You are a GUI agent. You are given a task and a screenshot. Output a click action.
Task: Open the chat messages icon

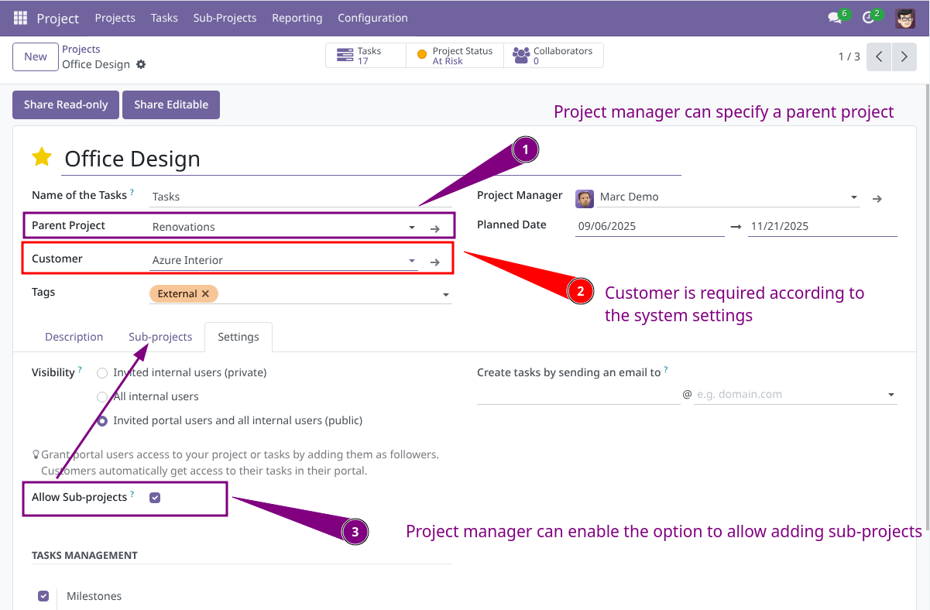tap(834, 18)
